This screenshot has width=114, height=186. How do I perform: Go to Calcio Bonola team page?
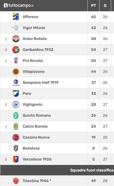pos(35,126)
